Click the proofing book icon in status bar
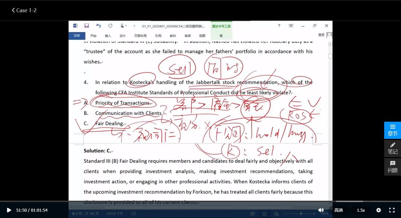The image size is (401, 218). pos(133,213)
